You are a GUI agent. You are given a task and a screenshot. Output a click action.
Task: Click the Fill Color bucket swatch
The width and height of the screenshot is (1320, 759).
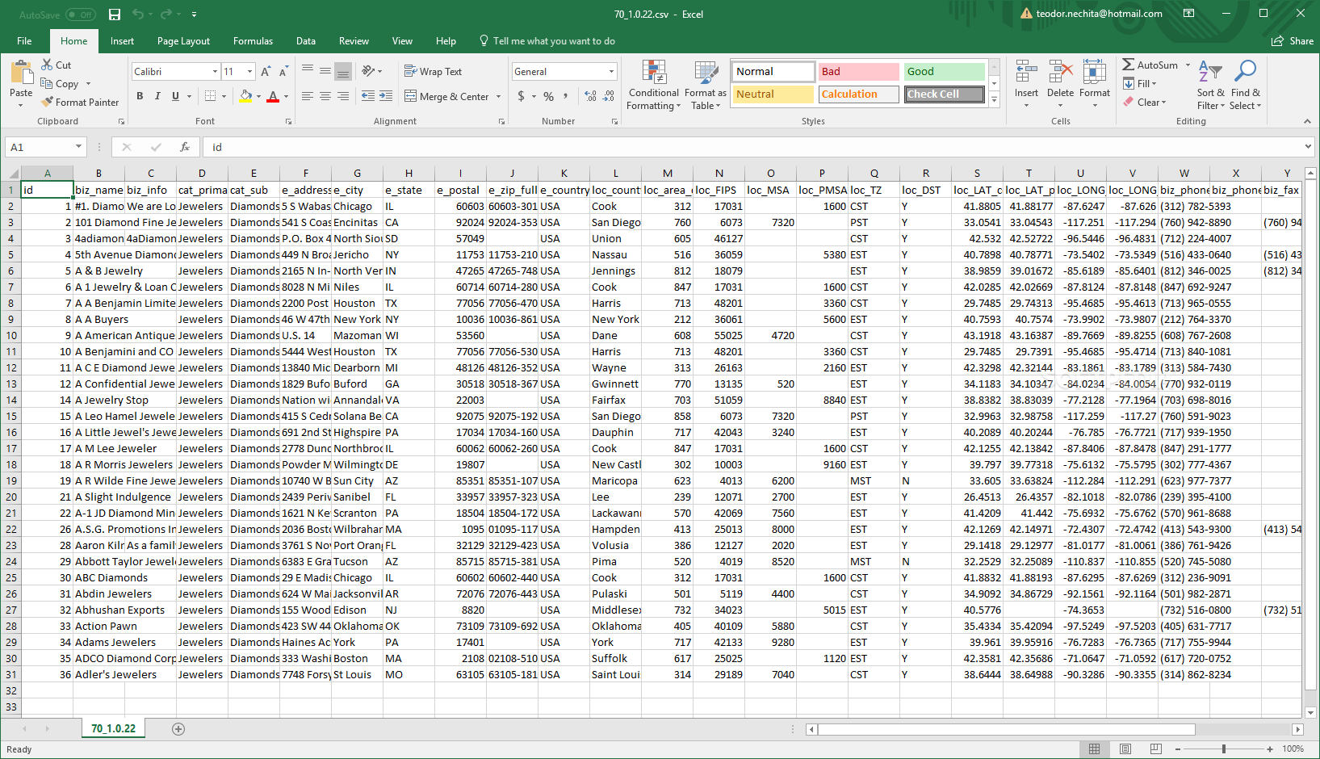[x=246, y=96]
